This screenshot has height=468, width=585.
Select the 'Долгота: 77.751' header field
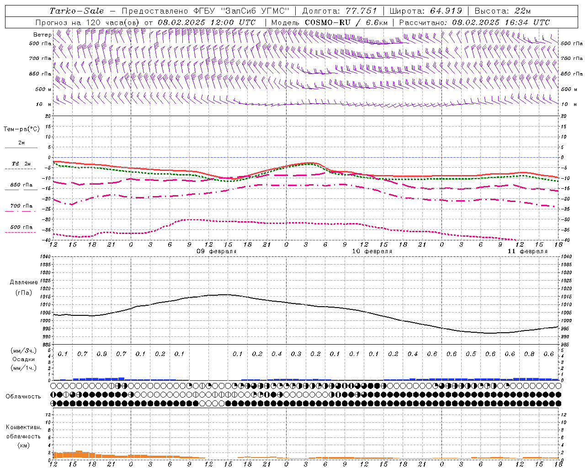point(340,11)
